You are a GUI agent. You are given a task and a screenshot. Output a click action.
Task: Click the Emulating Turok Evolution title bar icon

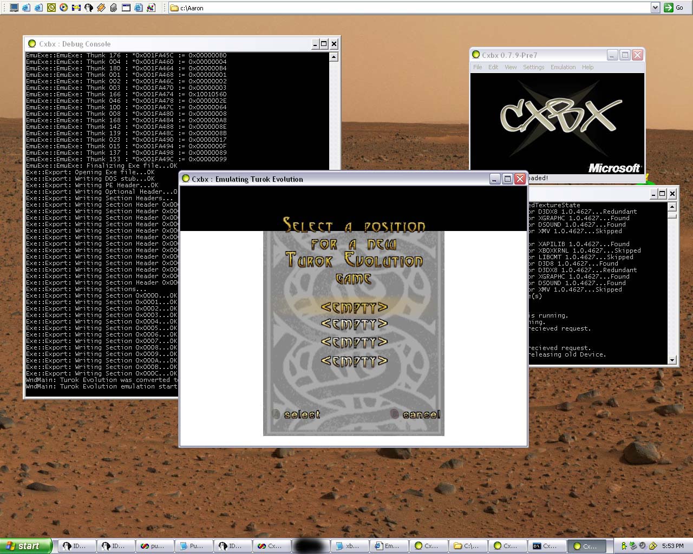(186, 179)
